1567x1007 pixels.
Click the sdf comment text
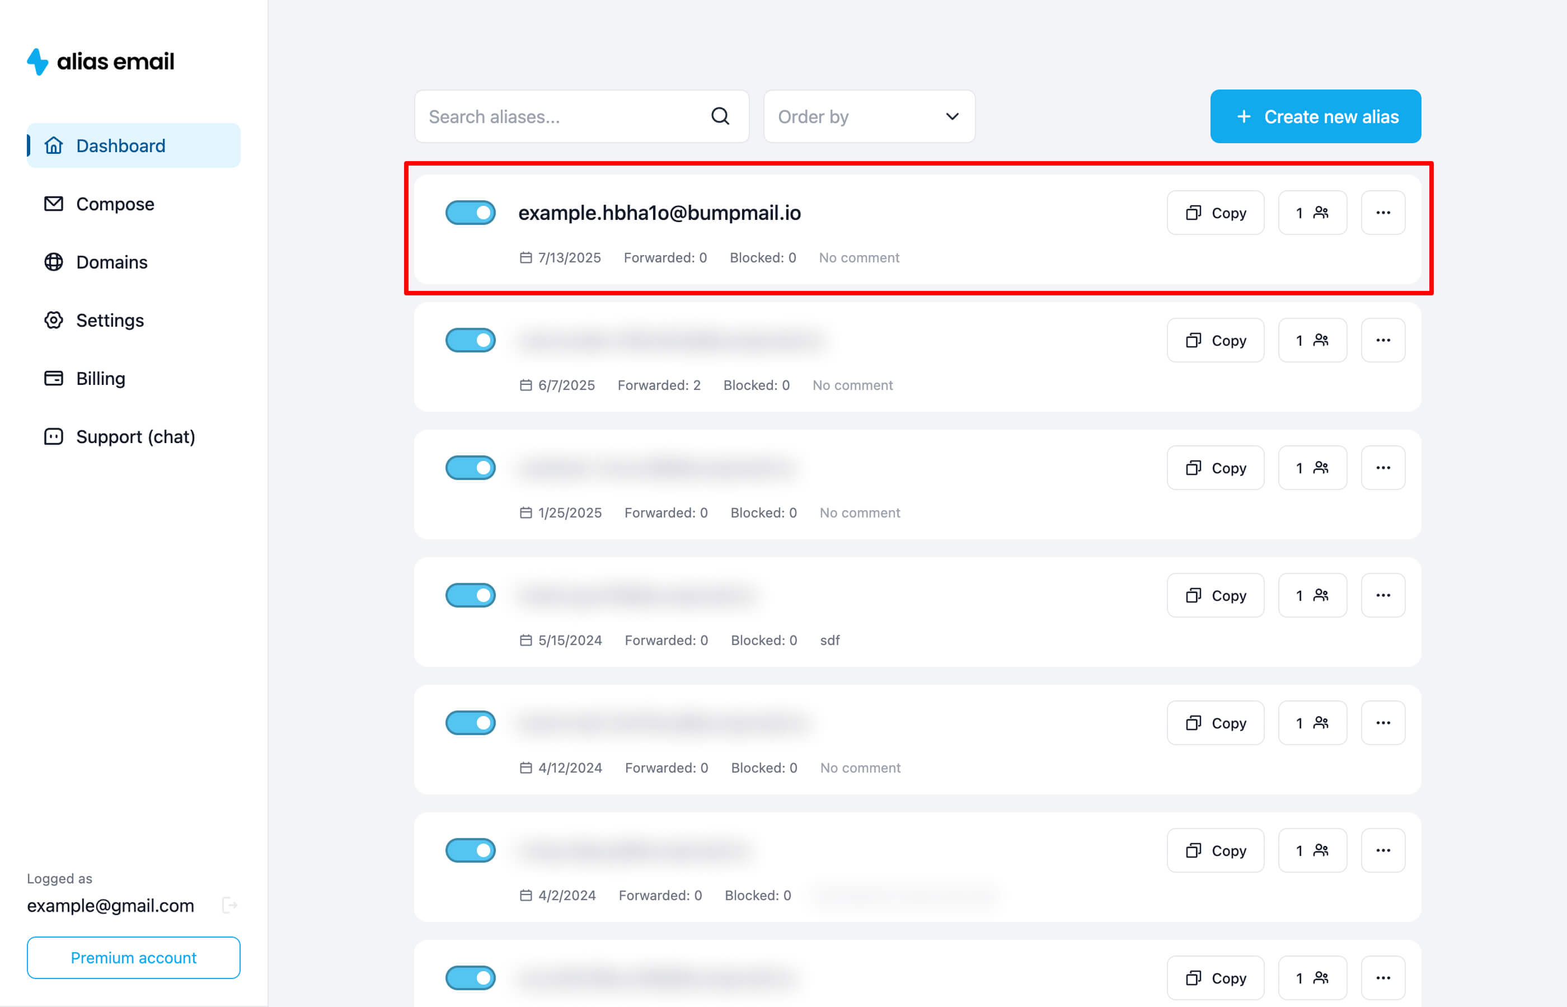[830, 640]
